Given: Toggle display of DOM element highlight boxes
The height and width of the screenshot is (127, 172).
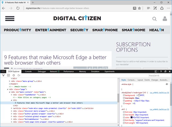Looking at the screenshot, I should [x=8, y=75].
